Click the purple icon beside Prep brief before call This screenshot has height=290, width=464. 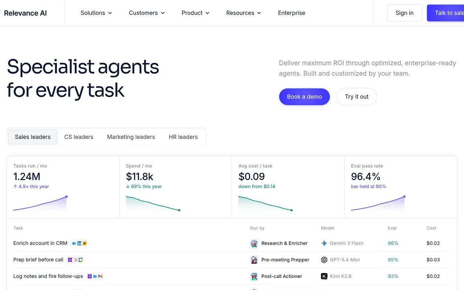(70, 260)
